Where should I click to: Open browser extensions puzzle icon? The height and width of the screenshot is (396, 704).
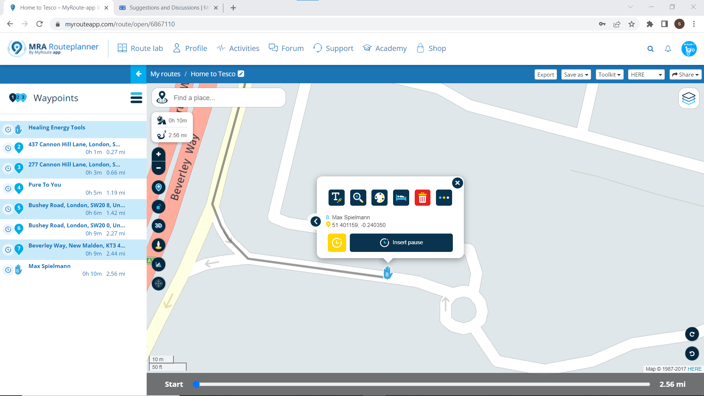click(650, 24)
